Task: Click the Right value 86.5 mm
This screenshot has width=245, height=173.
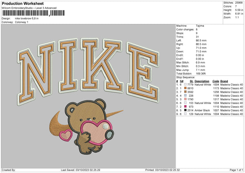Action: click(x=201, y=44)
